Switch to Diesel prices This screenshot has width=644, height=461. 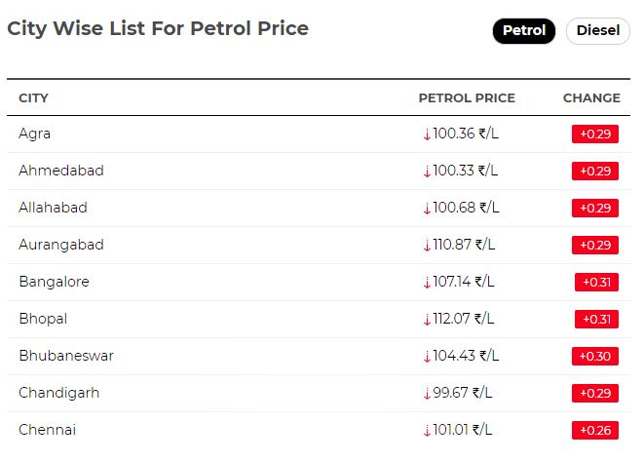597,31
